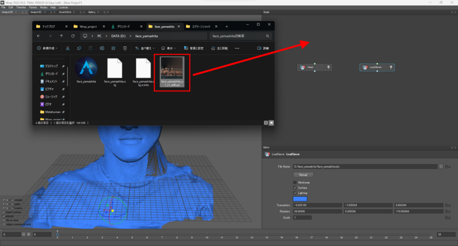Open the File menu in Wrap
The width and height of the screenshot is (458, 246).
(x=3, y=7)
